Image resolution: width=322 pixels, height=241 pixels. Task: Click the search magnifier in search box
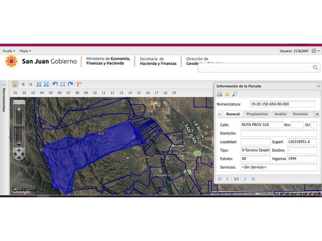click(315, 68)
